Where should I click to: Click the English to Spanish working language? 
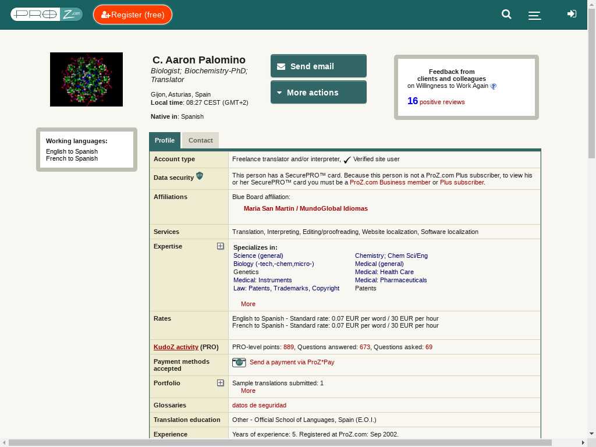click(x=72, y=151)
